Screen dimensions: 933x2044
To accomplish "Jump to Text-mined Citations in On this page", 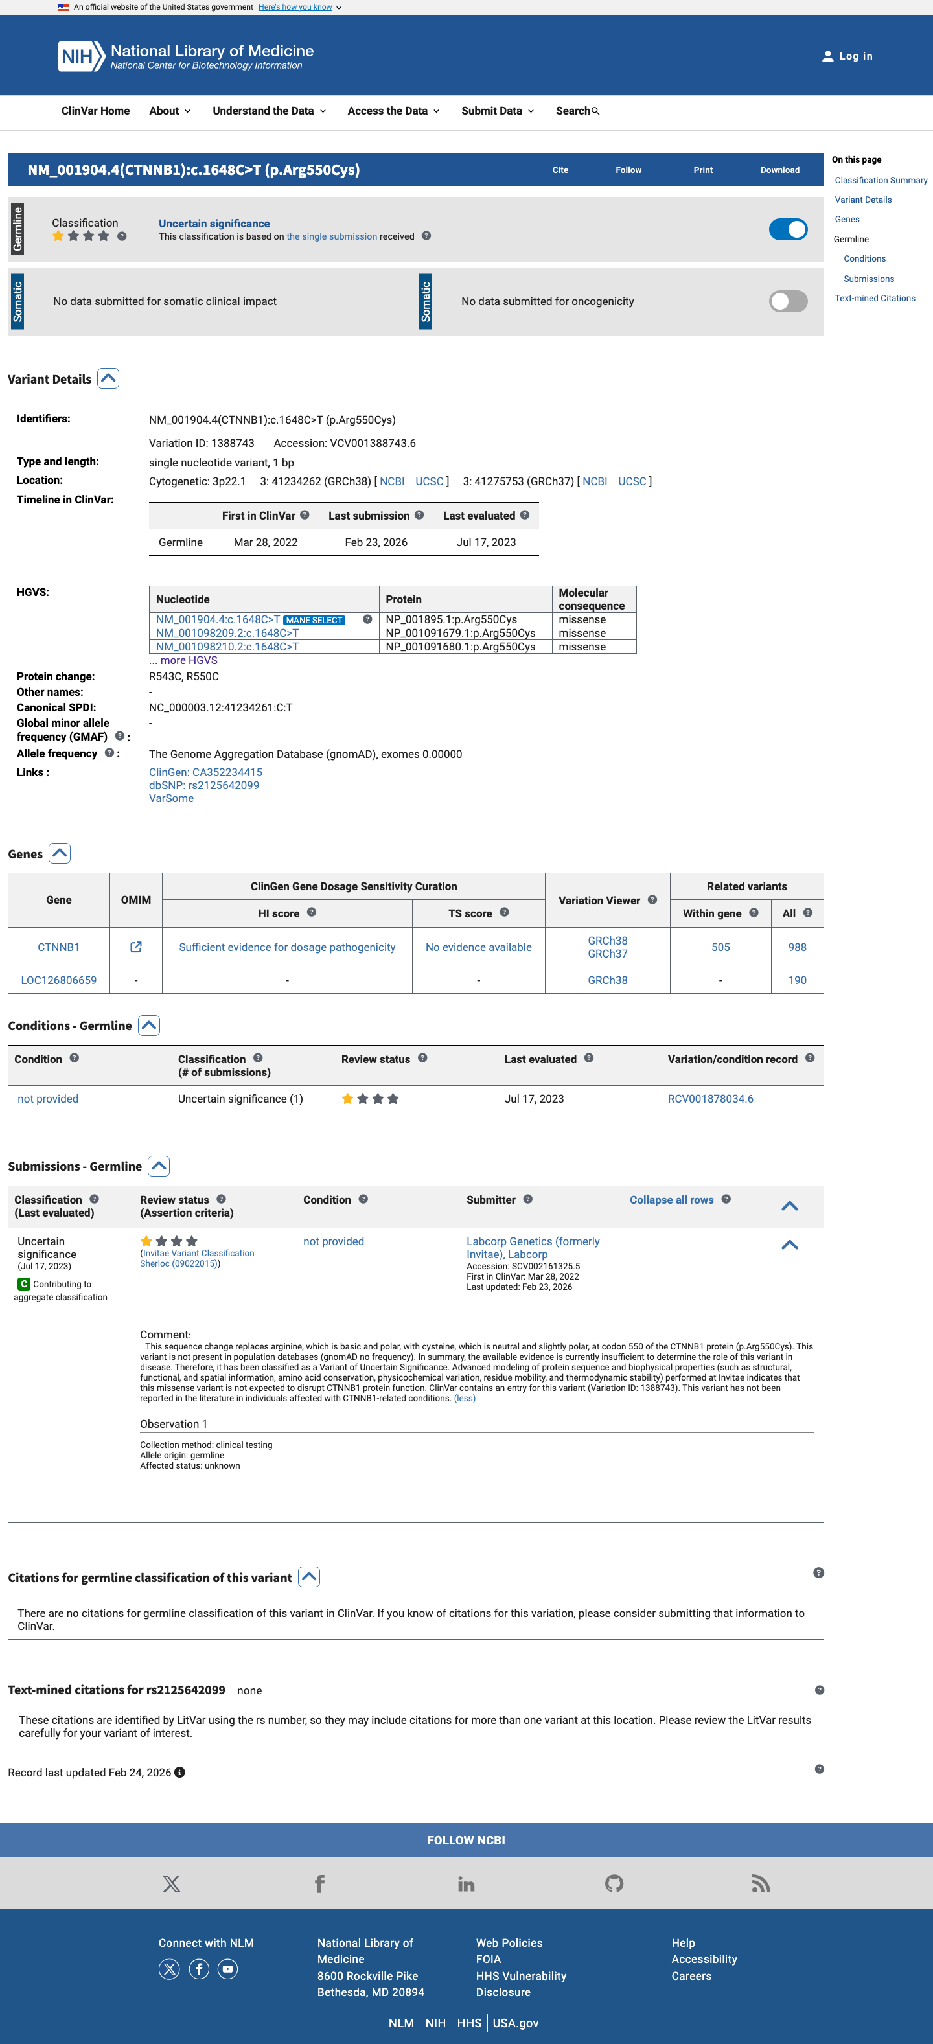I will click(874, 299).
